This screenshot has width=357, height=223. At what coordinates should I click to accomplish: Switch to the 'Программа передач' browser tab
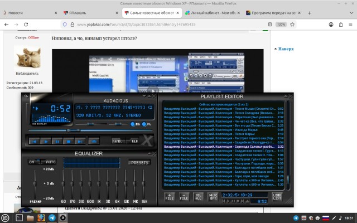(x=273, y=13)
